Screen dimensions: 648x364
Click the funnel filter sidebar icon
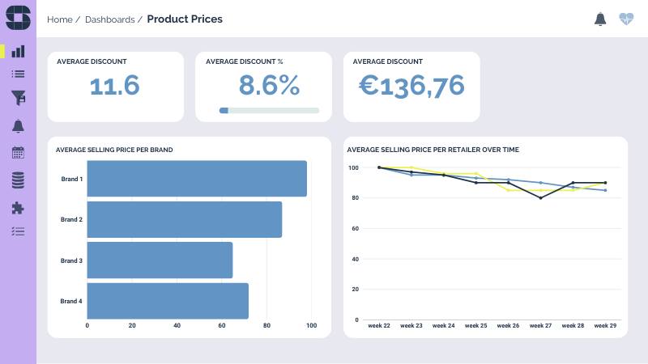click(18, 98)
